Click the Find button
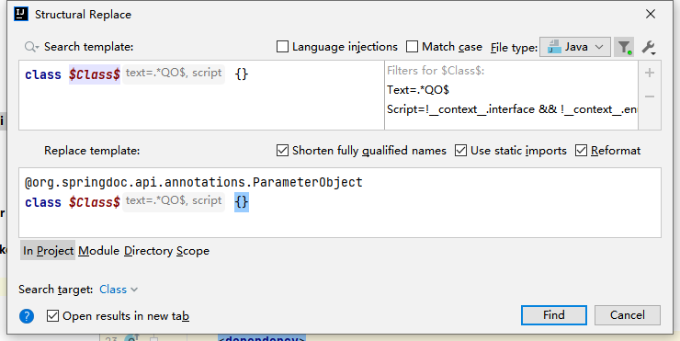The height and width of the screenshot is (341, 680). pyautogui.click(x=554, y=315)
